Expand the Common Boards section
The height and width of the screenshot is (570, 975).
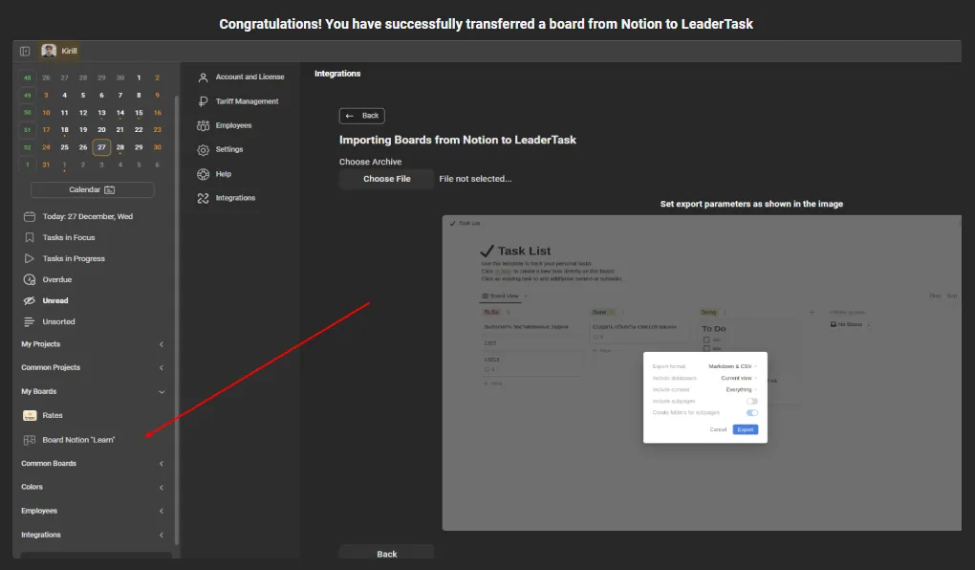pos(161,464)
